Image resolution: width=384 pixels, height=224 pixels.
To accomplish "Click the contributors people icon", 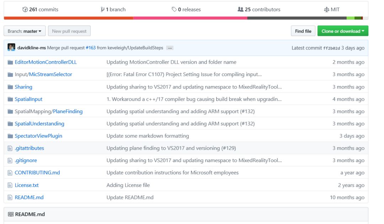I will click(240, 10).
